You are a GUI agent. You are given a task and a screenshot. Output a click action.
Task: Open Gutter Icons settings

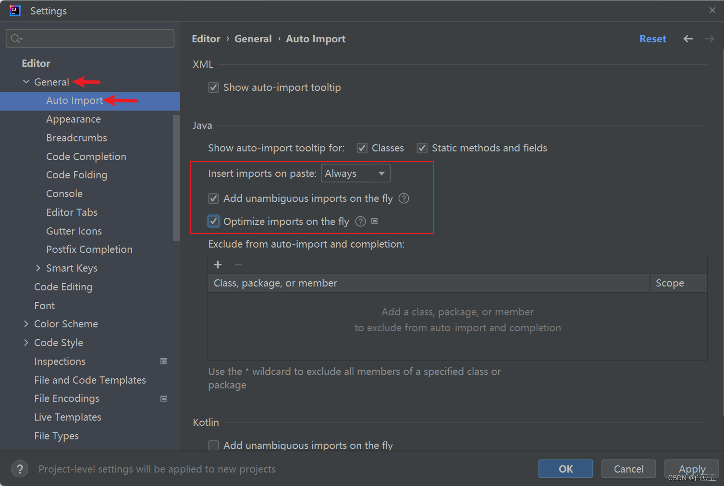tap(74, 231)
